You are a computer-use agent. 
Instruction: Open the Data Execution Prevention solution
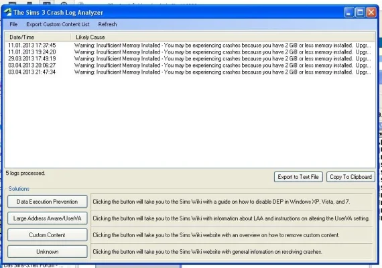48,202
